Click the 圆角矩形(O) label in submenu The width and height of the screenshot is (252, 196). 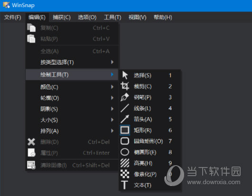click(149, 141)
